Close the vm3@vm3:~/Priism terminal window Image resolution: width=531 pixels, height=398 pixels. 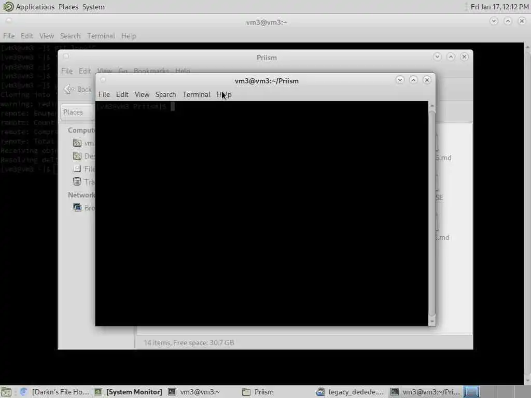[427, 80]
